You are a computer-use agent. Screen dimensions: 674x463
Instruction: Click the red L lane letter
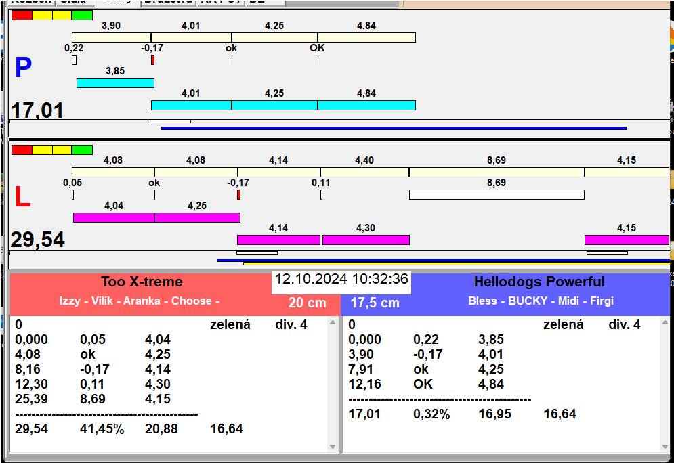22,197
